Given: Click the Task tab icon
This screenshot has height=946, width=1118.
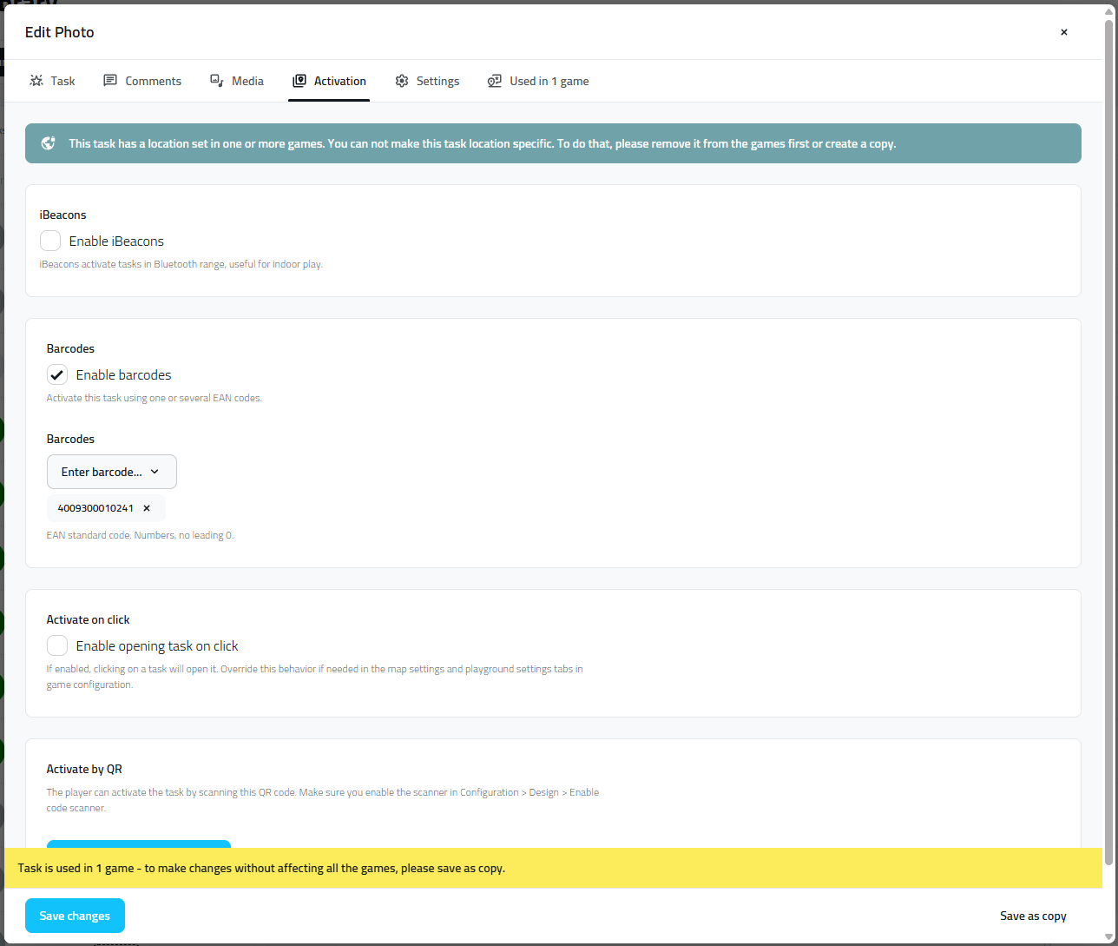Looking at the screenshot, I should [x=36, y=81].
